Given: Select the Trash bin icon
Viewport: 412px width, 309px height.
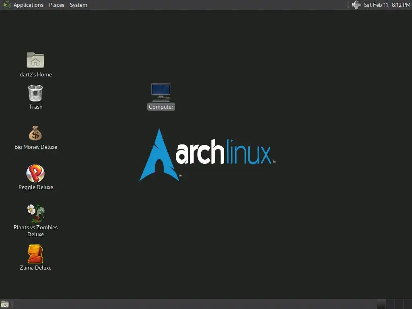Looking at the screenshot, I should (x=35, y=93).
